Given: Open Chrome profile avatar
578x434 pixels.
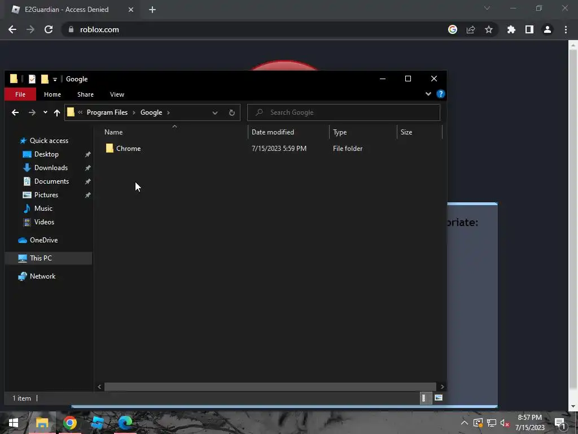Looking at the screenshot, I should pos(548,29).
